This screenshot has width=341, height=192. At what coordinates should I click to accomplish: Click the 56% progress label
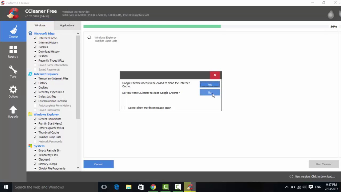coord(334,27)
